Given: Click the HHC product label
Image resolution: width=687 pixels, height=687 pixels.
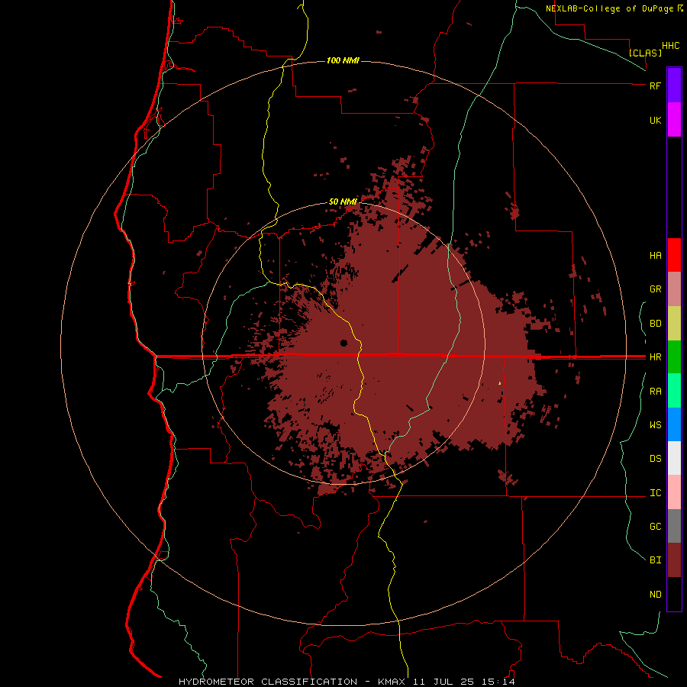Looking at the screenshot, I should tap(670, 46).
